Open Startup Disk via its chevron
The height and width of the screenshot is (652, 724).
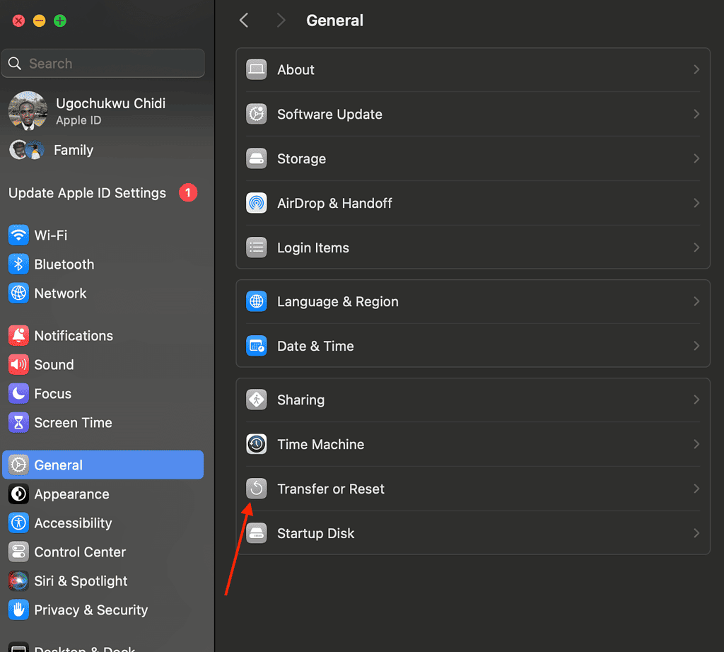pyautogui.click(x=696, y=533)
